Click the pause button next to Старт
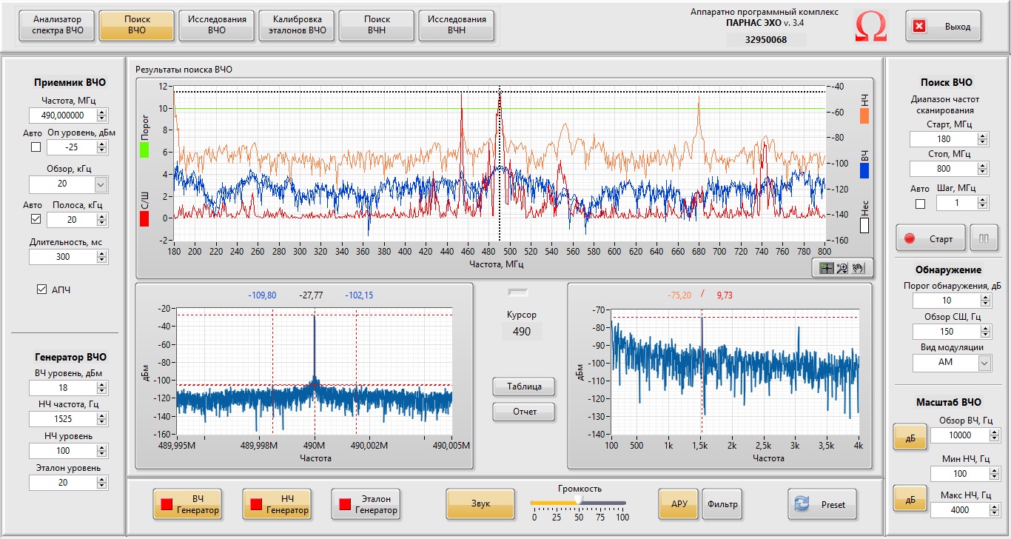Screen dimensions: 1011x539 (x=984, y=238)
